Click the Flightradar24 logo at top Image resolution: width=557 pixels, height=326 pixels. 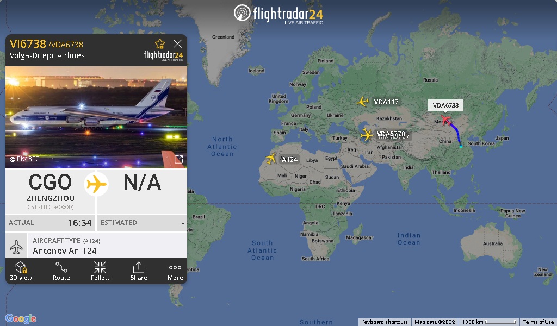(x=278, y=14)
